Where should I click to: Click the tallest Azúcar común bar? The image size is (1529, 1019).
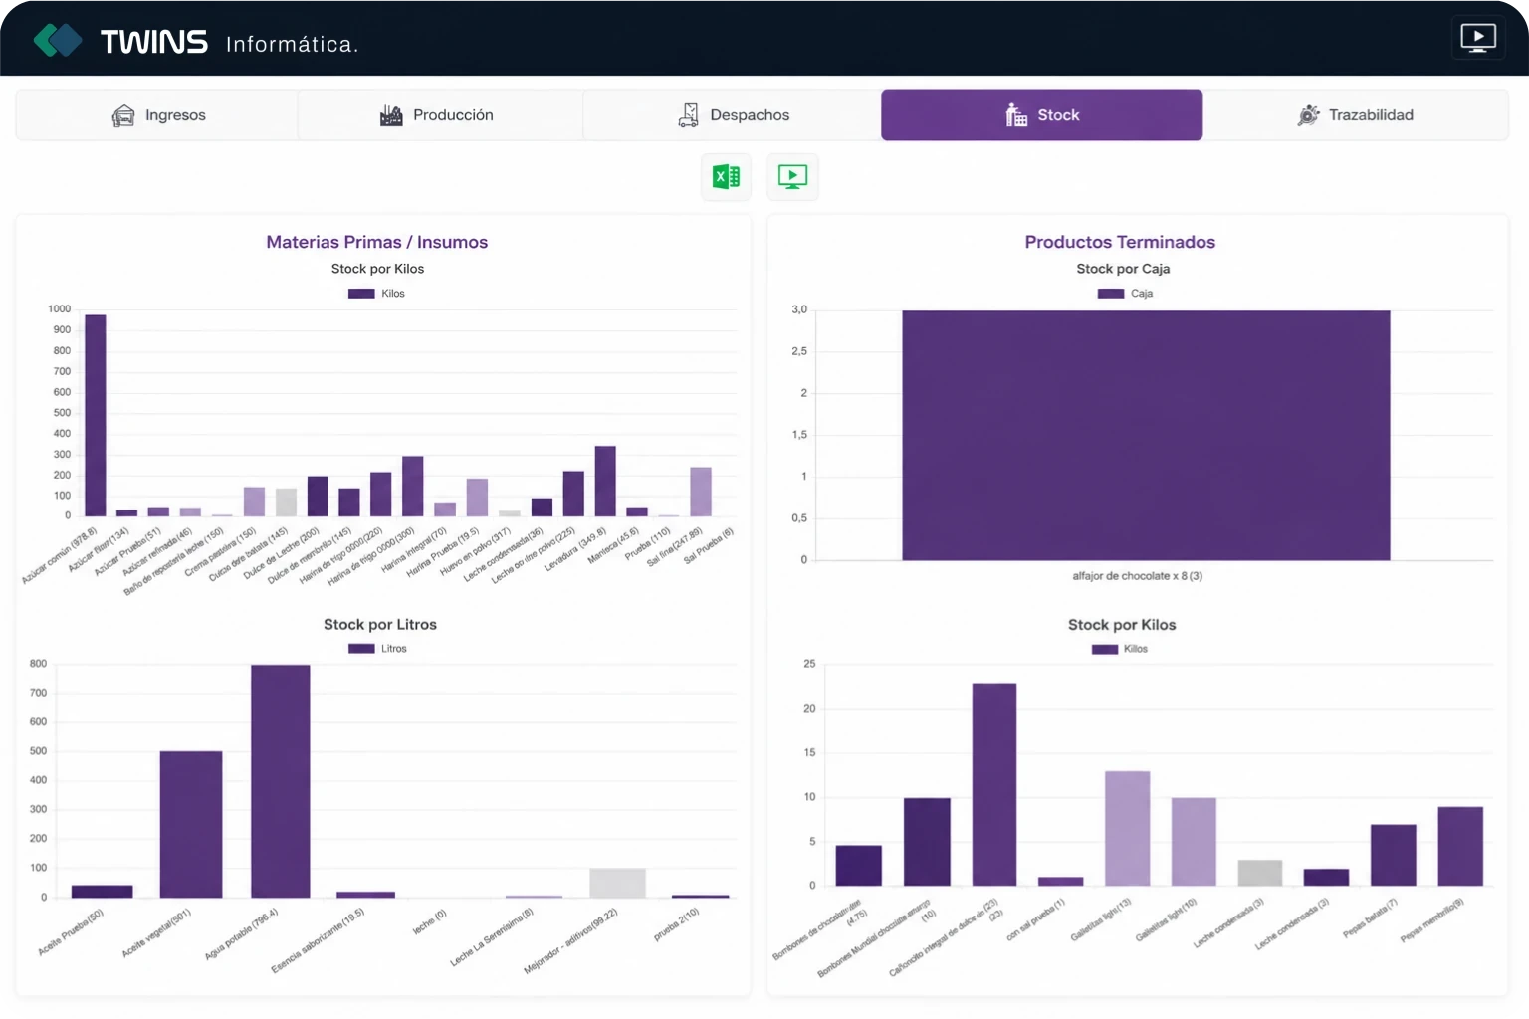(96, 415)
